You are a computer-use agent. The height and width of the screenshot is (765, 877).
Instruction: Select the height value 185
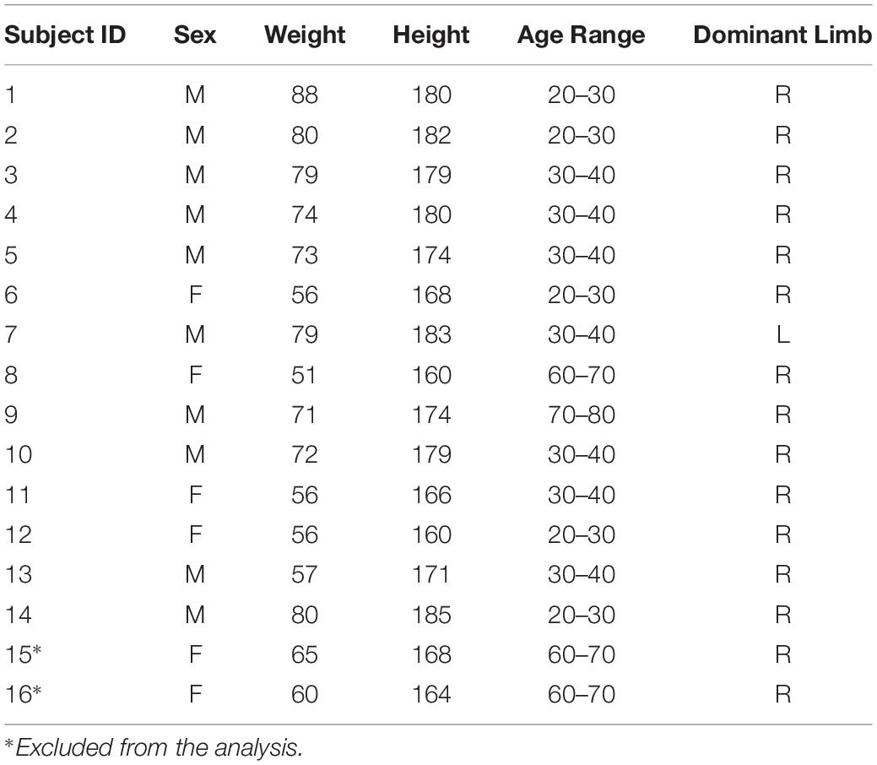coord(431,614)
